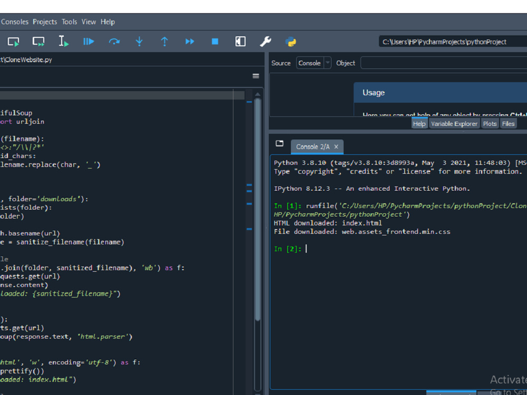Screen dimensions: 527x395
Task: Switch to the Plots pane
Action: tap(490, 123)
